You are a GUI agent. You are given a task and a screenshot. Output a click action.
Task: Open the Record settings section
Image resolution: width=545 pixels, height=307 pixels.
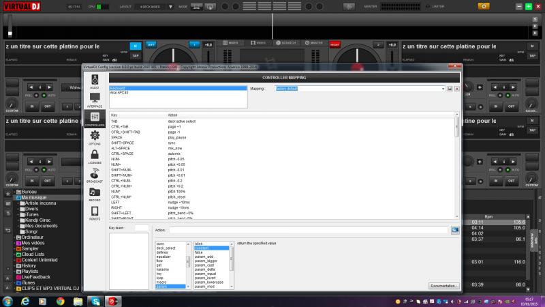(x=95, y=195)
